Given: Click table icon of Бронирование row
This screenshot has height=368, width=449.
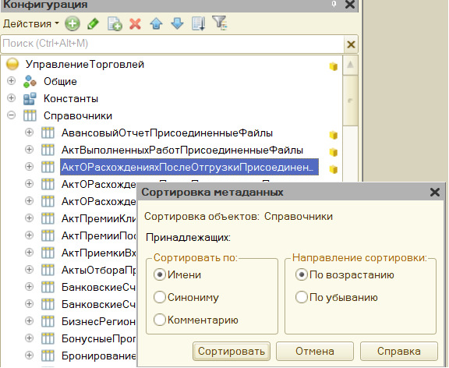Looking at the screenshot, I should click(48, 356).
